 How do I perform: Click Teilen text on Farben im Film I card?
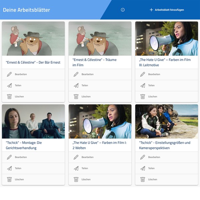click(85, 168)
